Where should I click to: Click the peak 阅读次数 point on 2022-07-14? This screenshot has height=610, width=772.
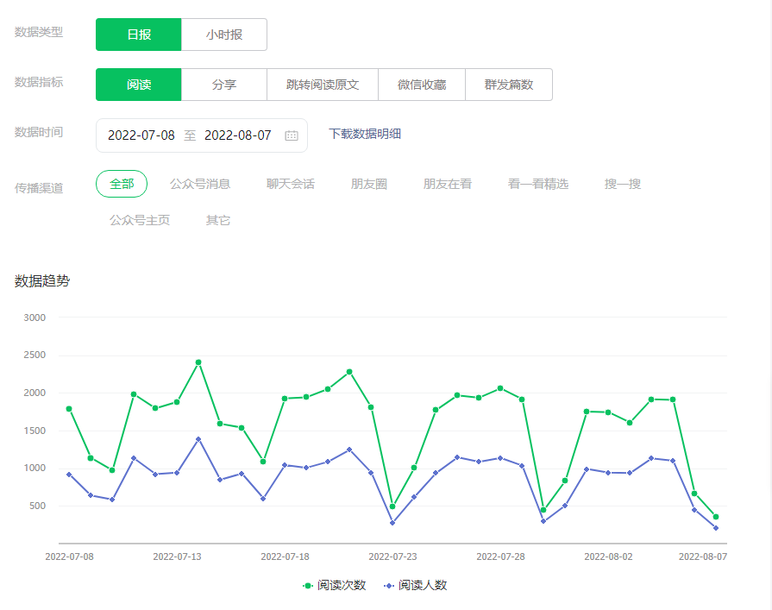pos(198,362)
